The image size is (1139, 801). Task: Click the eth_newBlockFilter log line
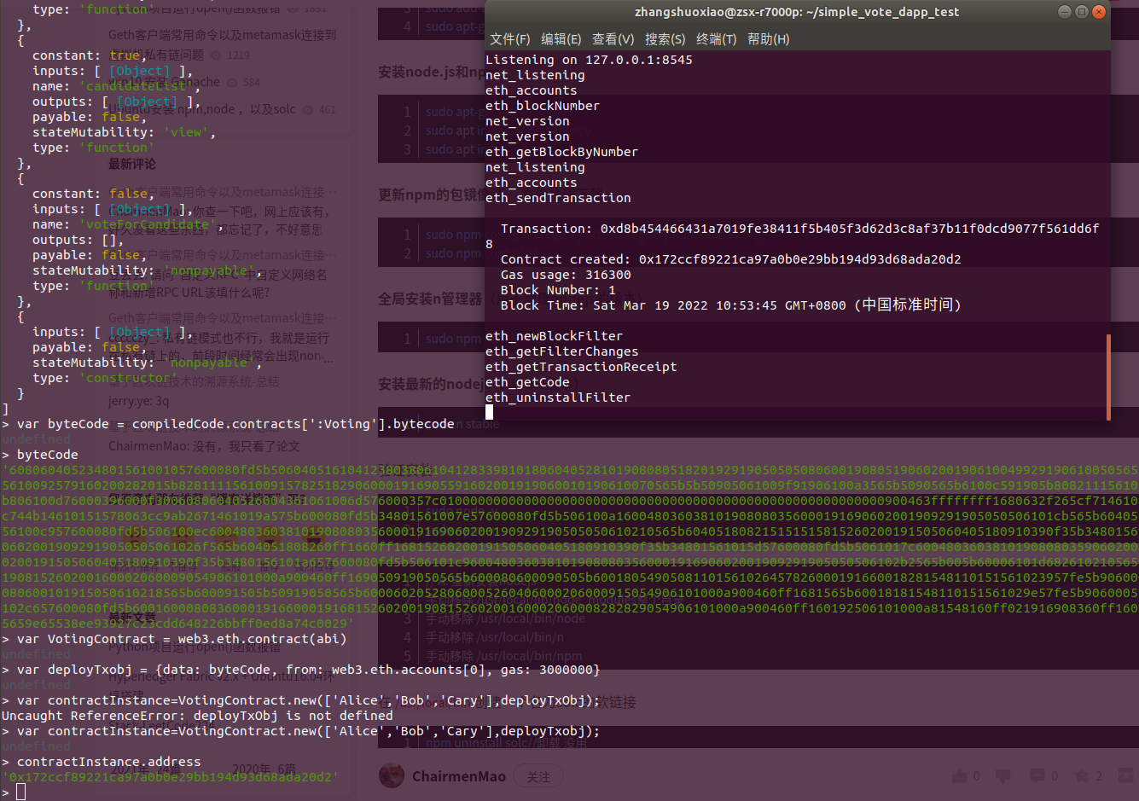[x=554, y=336]
